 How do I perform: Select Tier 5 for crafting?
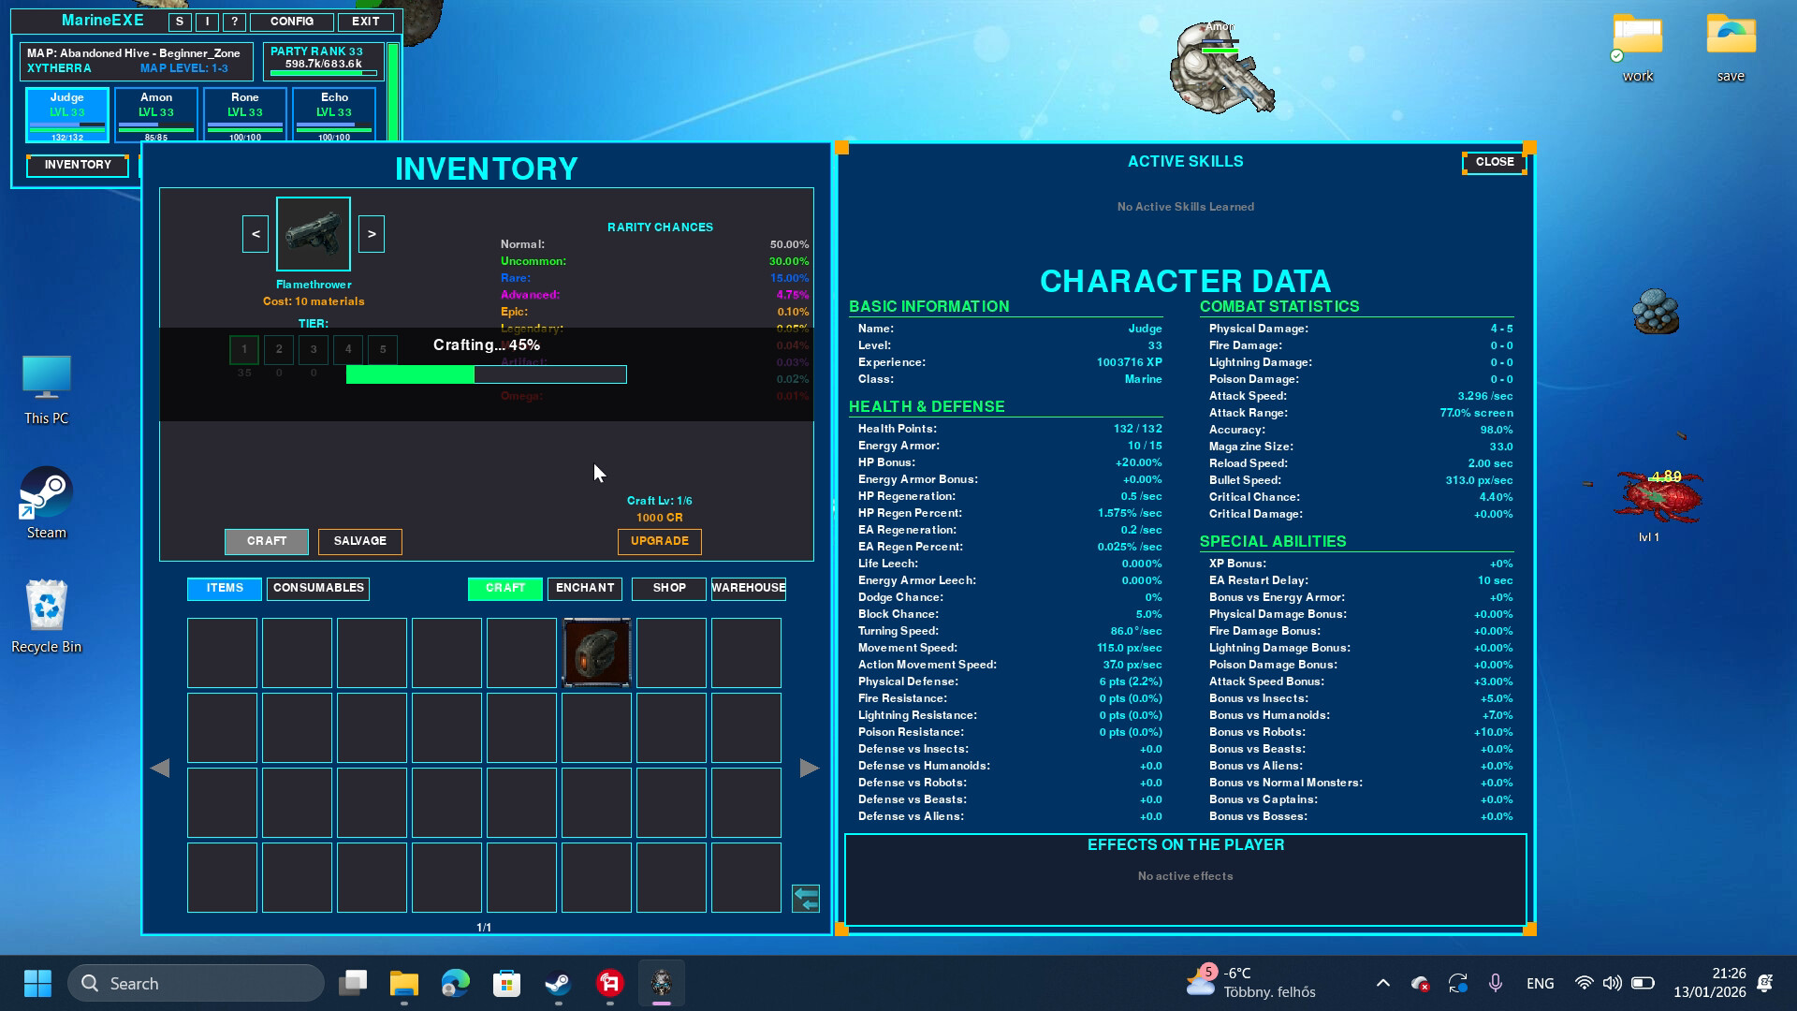coord(382,349)
